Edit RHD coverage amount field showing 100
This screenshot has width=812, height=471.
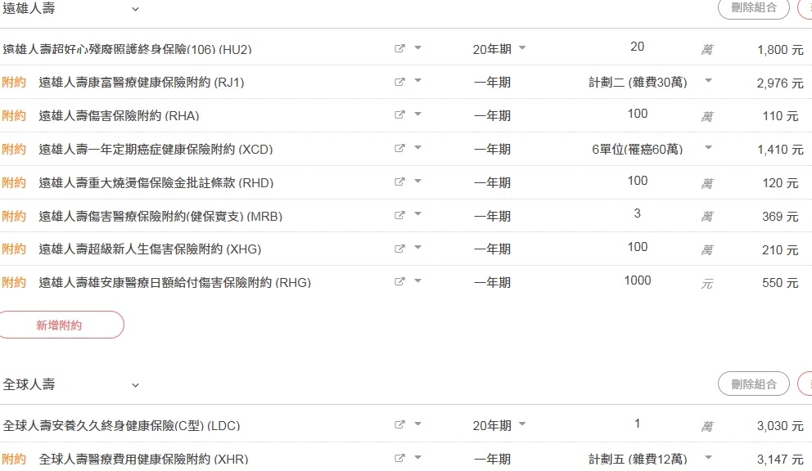pos(638,181)
